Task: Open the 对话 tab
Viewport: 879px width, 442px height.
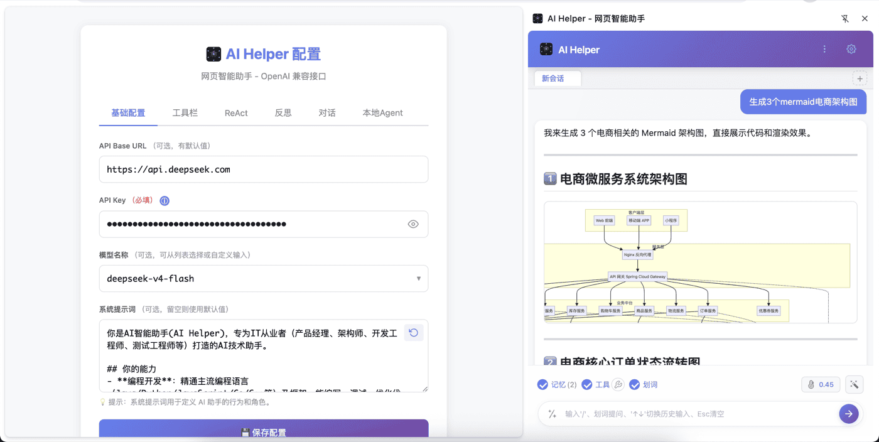Action: 327,113
